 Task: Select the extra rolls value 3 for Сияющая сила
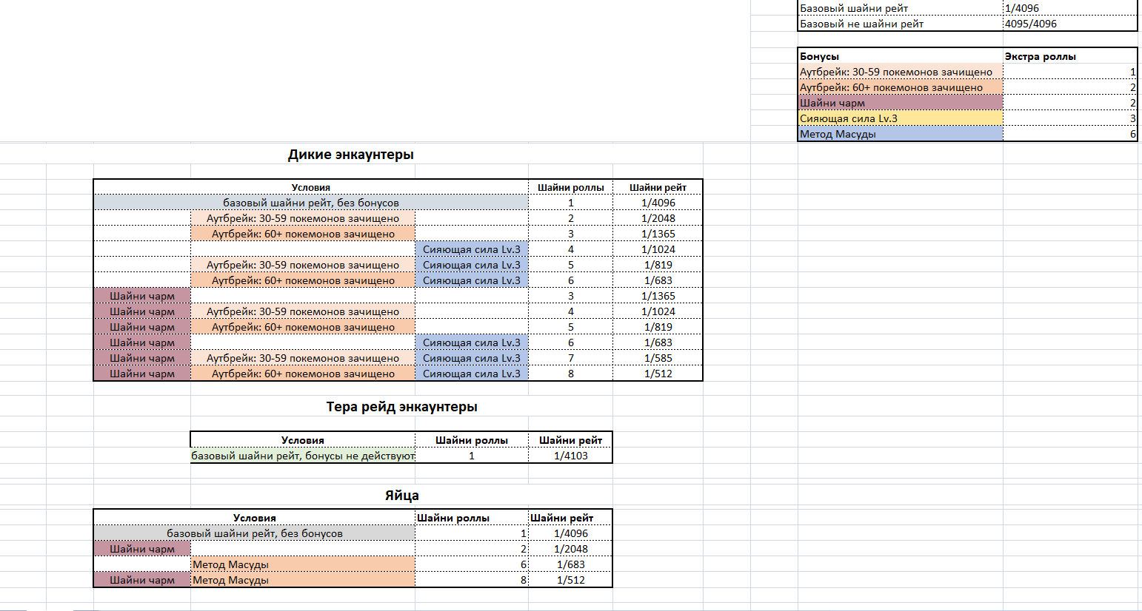[1070, 118]
